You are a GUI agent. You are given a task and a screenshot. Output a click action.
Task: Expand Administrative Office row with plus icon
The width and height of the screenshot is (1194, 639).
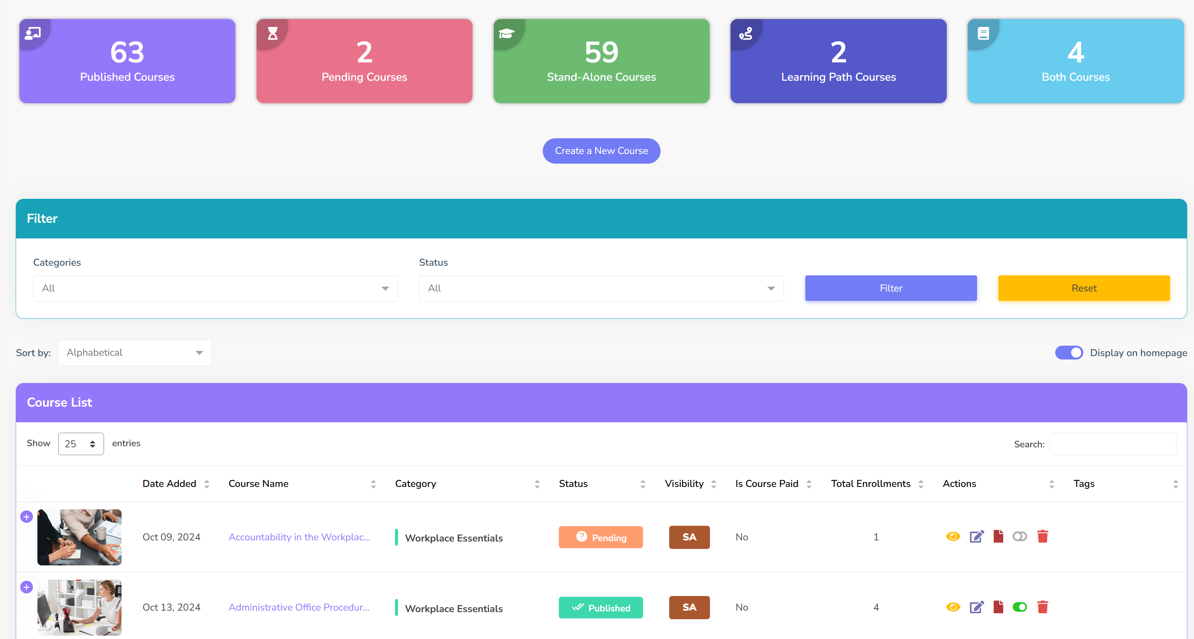click(x=27, y=587)
